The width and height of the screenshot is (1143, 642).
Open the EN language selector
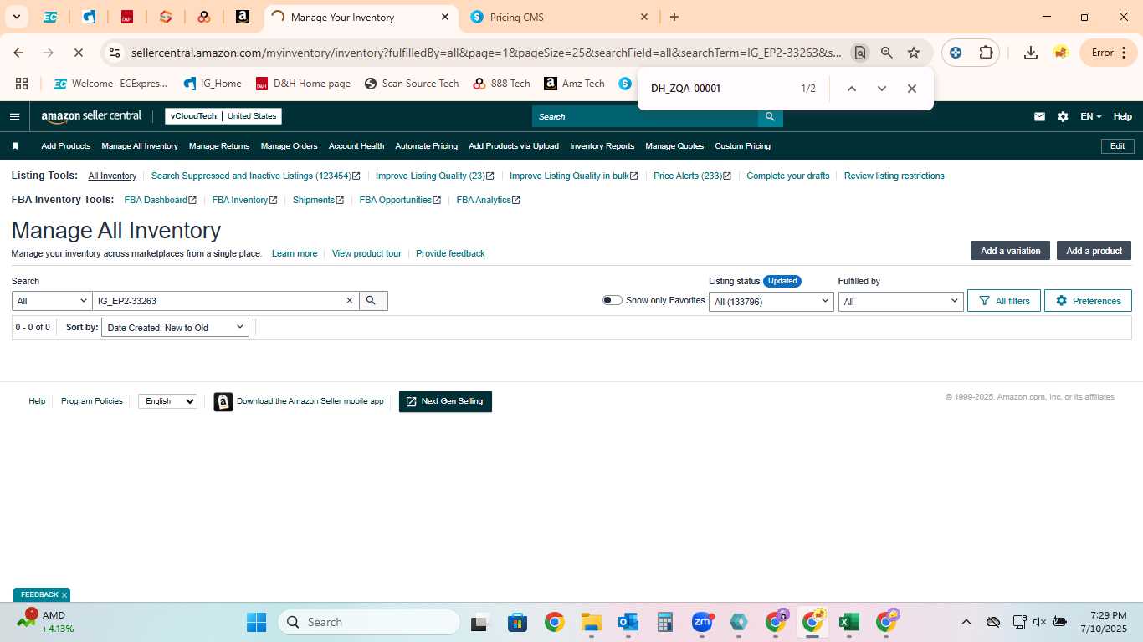click(x=1091, y=116)
